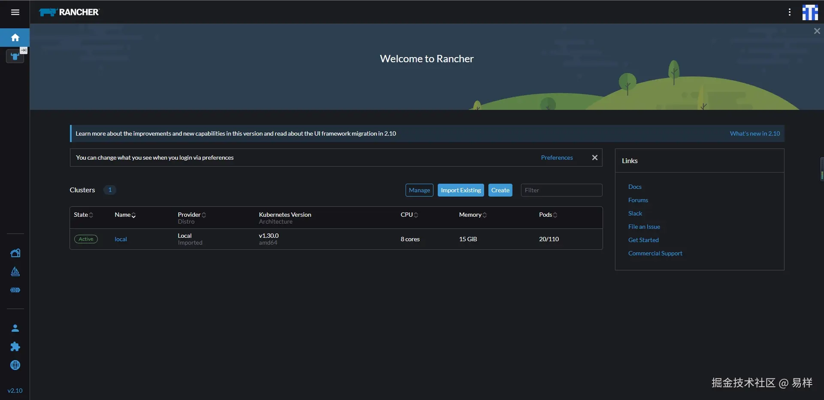Open Cluster Management barn icon
The height and width of the screenshot is (400, 824).
[15, 253]
